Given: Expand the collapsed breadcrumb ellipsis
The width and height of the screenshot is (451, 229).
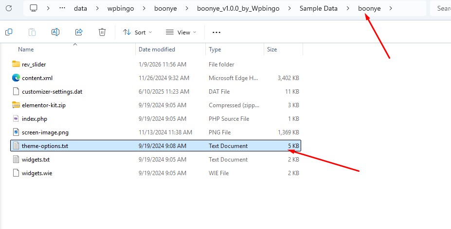Looking at the screenshot, I should click(x=62, y=8).
